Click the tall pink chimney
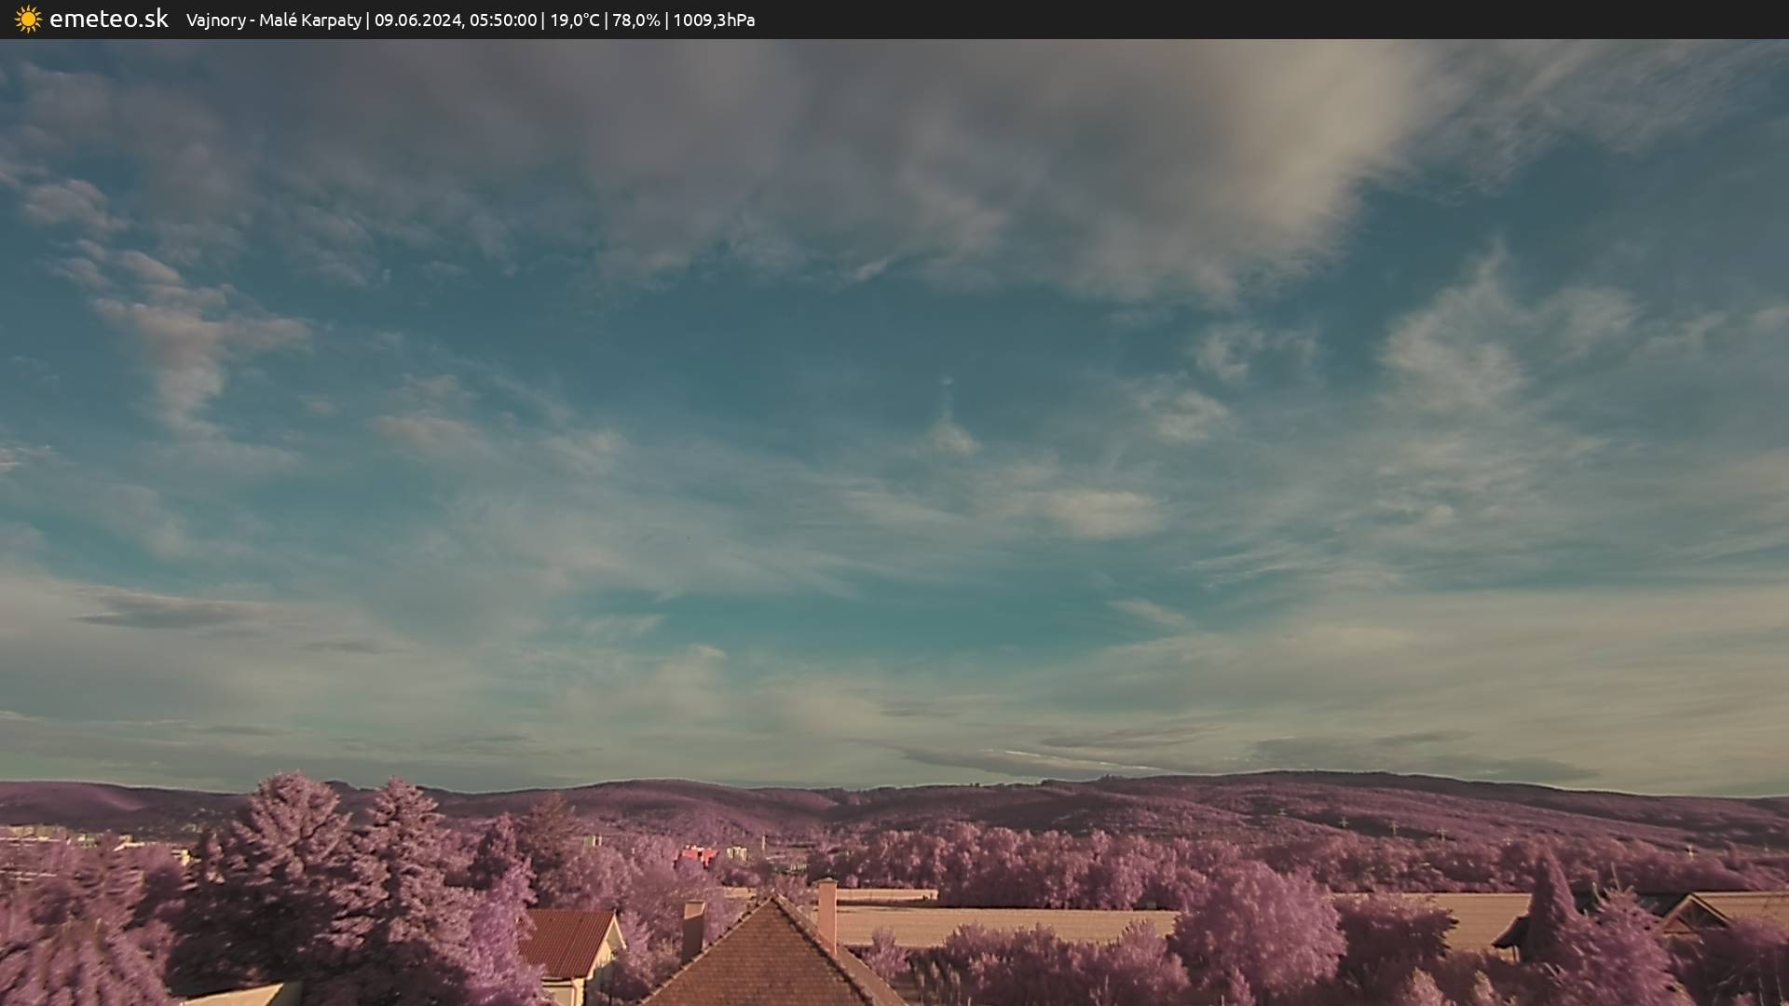The image size is (1789, 1006). (x=826, y=913)
